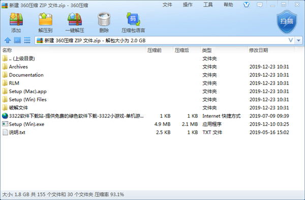Open the 帮助 menu
The width and height of the screenshot is (305, 200).
(228, 5)
